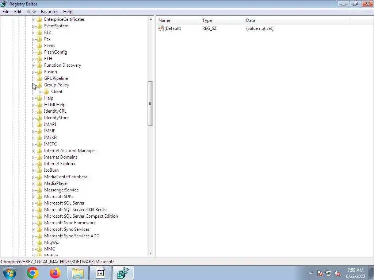Expand the Client subkey under Group Policy
Image resolution: width=374 pixels, height=280 pixels.
pos(40,92)
